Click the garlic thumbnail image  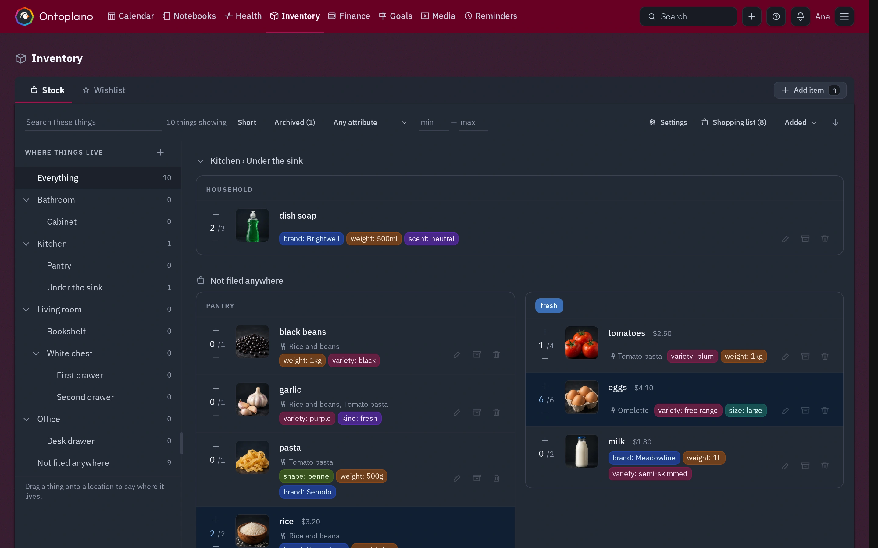pyautogui.click(x=252, y=399)
